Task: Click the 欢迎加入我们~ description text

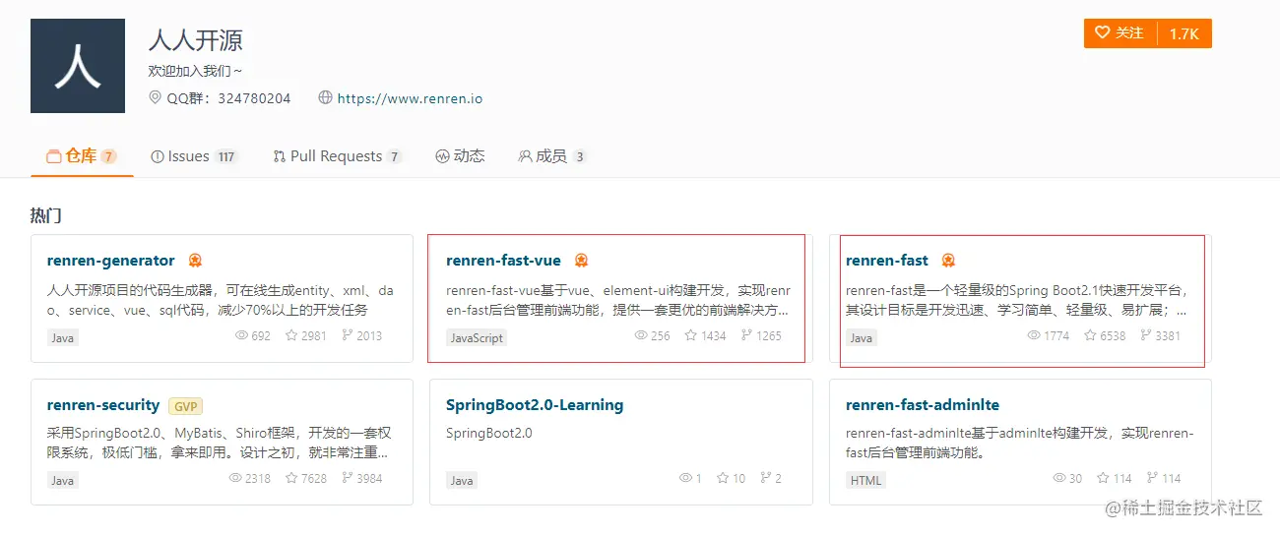Action: click(x=195, y=71)
